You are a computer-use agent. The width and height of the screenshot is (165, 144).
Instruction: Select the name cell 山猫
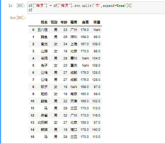pyautogui.click(x=44, y=51)
